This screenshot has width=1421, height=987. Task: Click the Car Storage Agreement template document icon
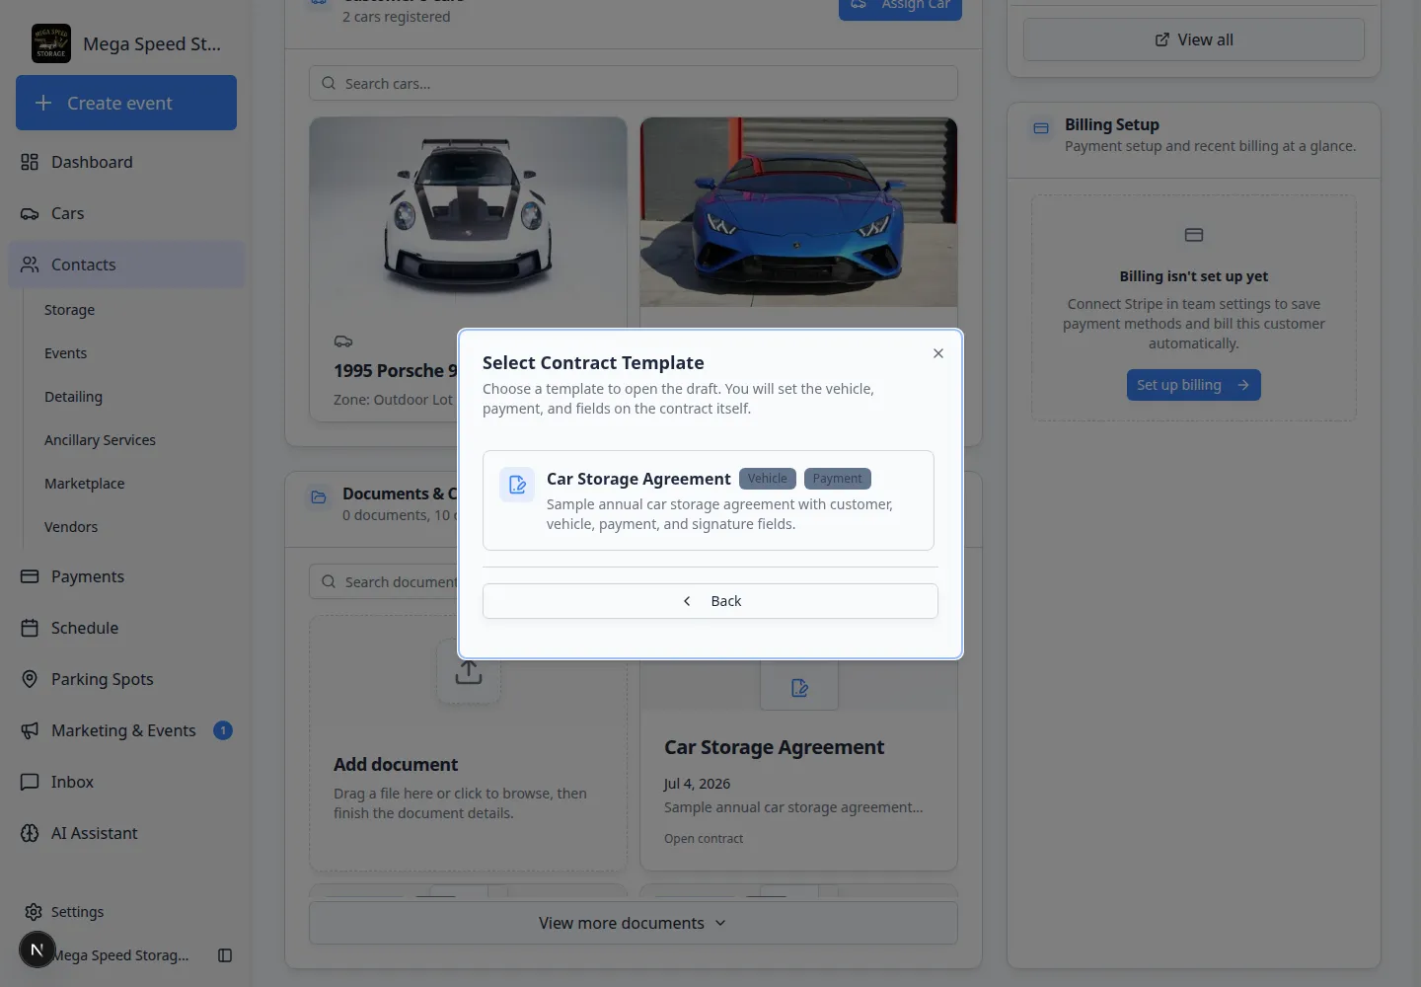[x=517, y=485]
